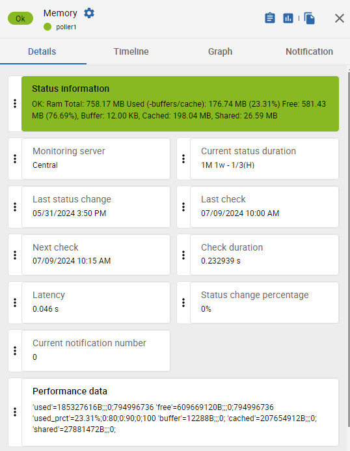Go to the Notification tab
Screen dimensions: 350x451
click(x=309, y=51)
